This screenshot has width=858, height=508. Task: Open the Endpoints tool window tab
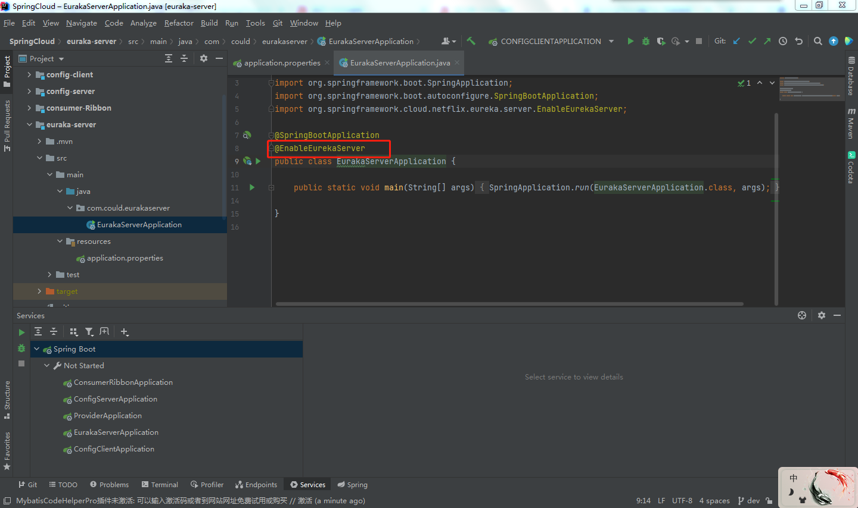[256, 485]
